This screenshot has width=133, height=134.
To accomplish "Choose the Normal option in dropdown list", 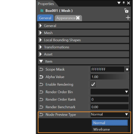I will (110, 123).
